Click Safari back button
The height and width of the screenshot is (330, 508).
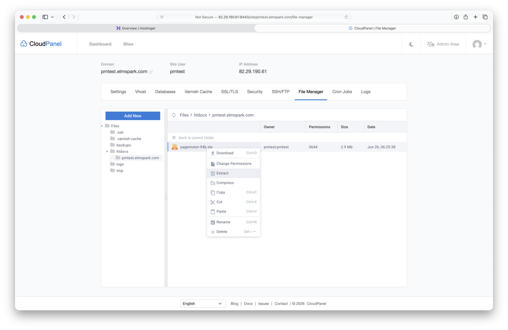coord(64,17)
